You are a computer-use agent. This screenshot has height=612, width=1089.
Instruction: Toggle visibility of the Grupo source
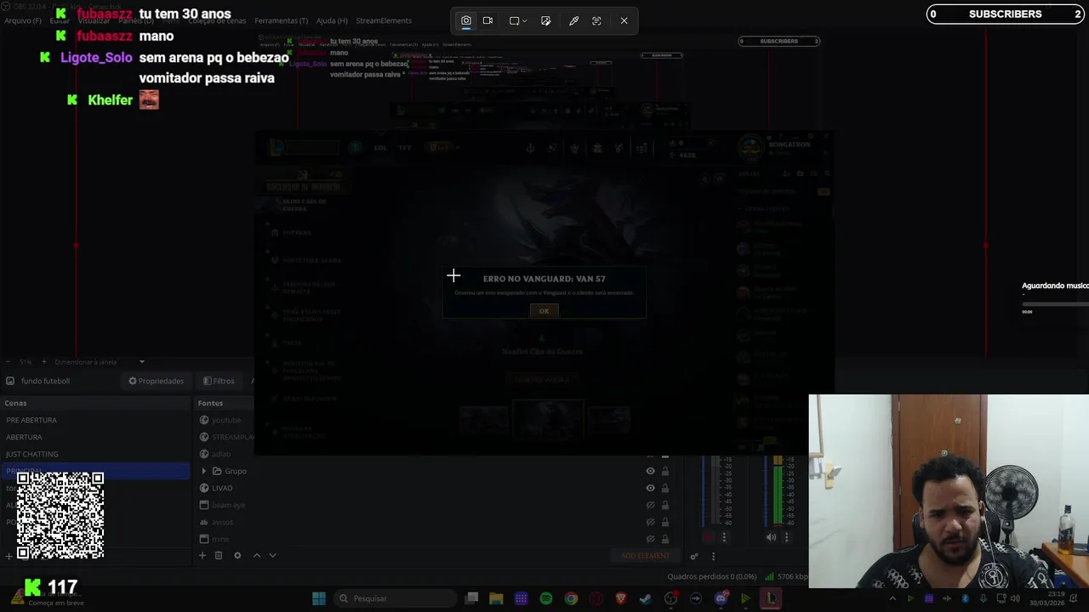650,471
